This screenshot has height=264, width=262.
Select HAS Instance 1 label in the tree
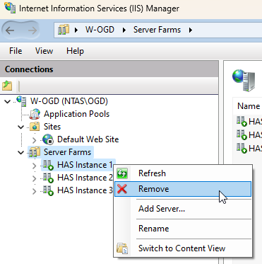coord(85,165)
